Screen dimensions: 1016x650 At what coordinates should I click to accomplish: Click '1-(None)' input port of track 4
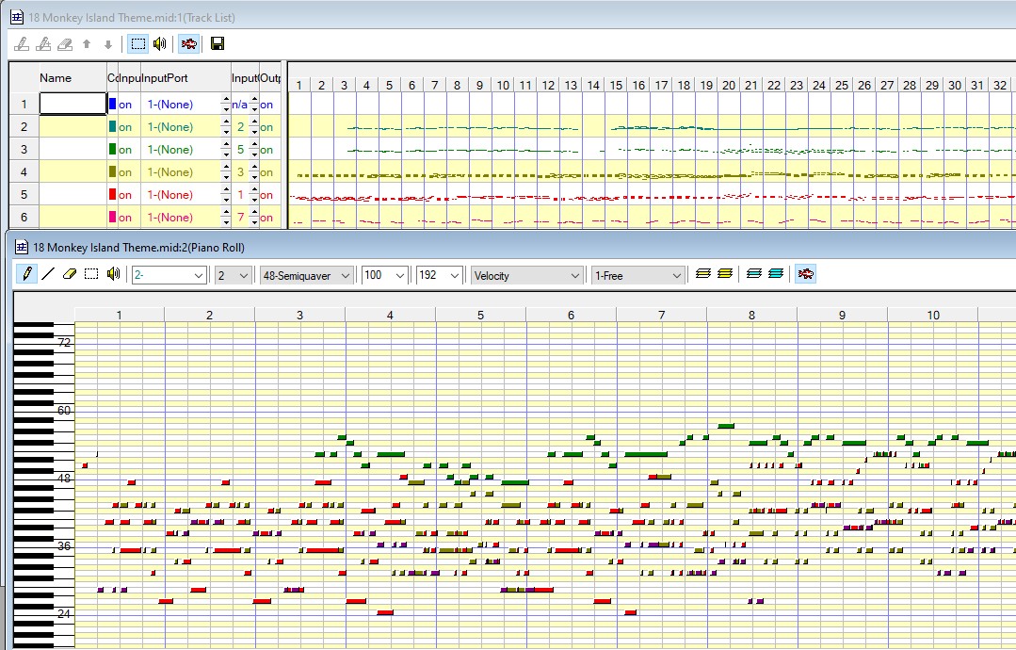coord(169,172)
